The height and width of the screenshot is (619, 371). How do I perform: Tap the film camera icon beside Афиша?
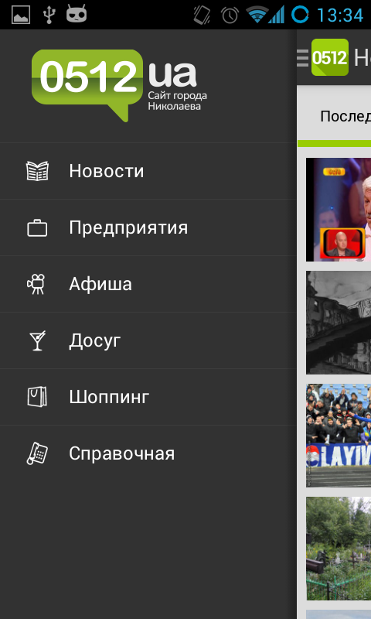coord(36,284)
